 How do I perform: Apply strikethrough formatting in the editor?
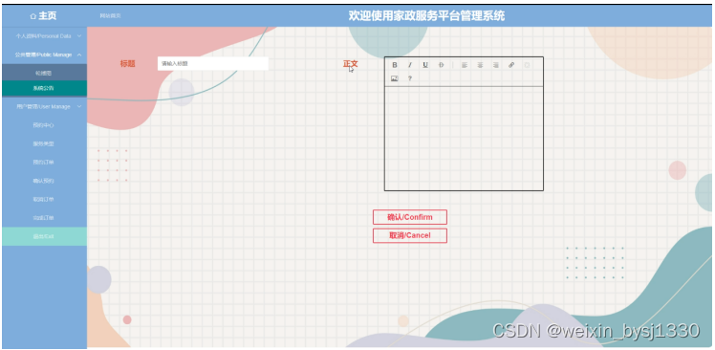point(441,65)
